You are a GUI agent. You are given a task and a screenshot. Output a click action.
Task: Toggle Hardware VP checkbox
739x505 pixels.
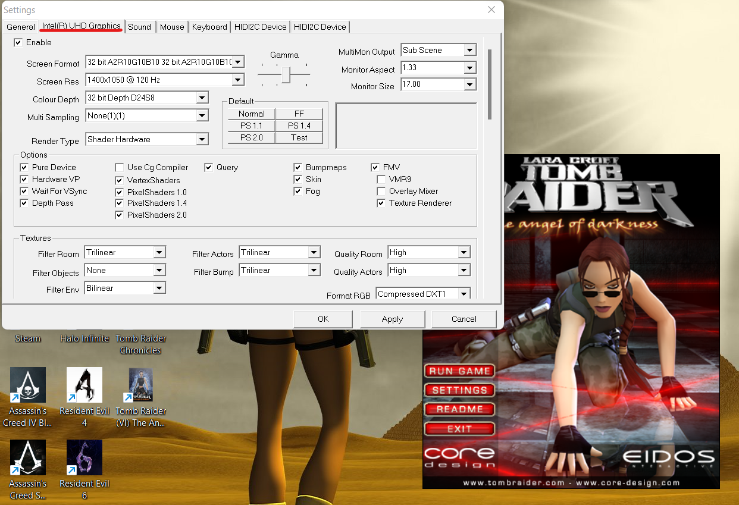(x=24, y=180)
